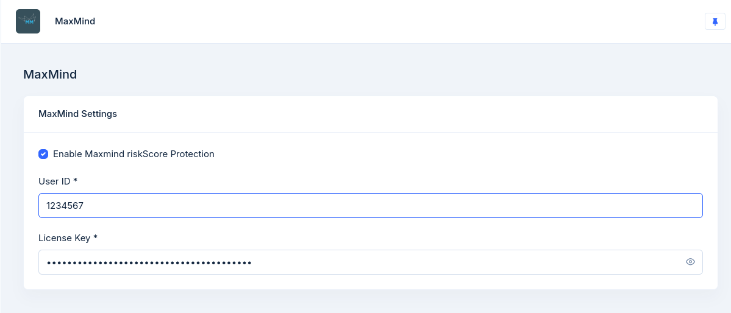Click the blank area of the top header bar
This screenshot has height=313, width=731.
396,21
